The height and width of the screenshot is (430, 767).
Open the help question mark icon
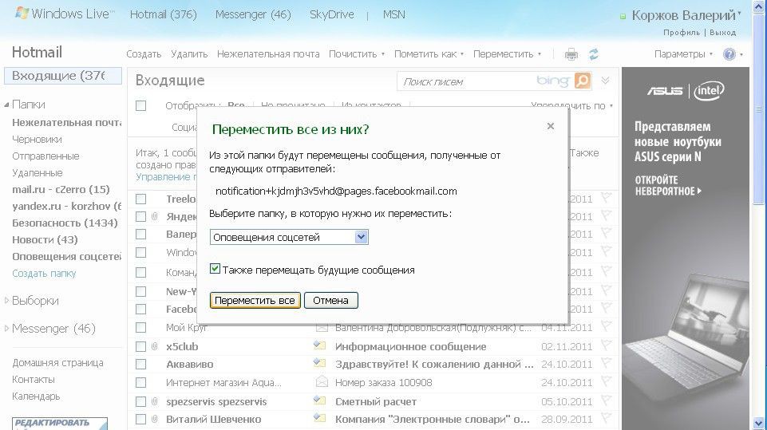pyautogui.click(x=729, y=54)
